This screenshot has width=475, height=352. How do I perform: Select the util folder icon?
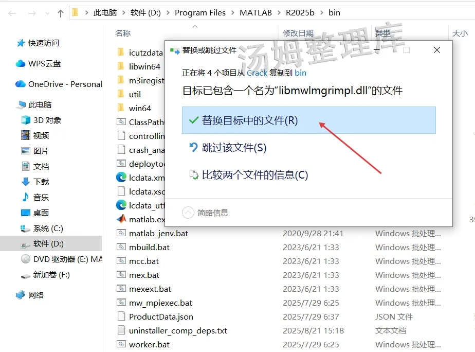point(121,94)
